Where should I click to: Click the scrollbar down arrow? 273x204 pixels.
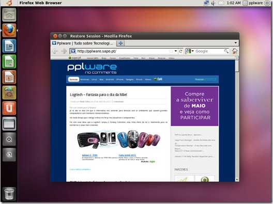(237, 179)
